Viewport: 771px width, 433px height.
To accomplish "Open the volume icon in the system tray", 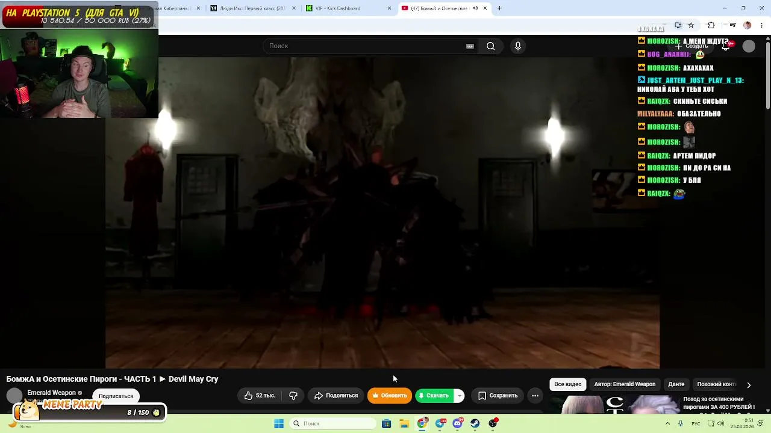I will pyautogui.click(x=721, y=423).
